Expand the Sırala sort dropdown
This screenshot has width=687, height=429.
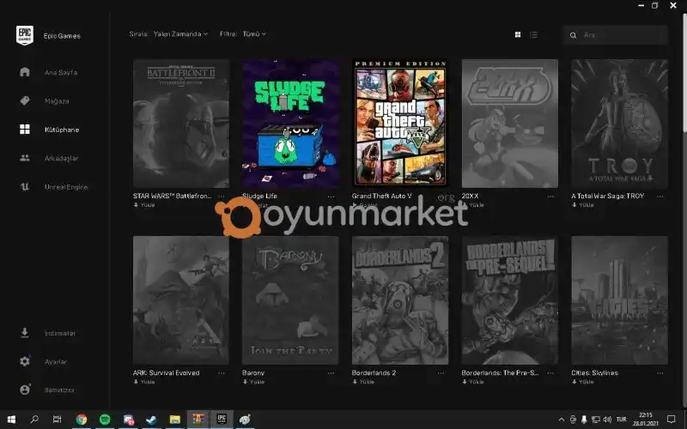(x=180, y=34)
